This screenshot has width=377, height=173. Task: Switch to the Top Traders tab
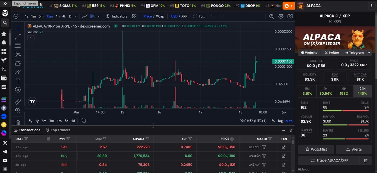click(x=58, y=130)
